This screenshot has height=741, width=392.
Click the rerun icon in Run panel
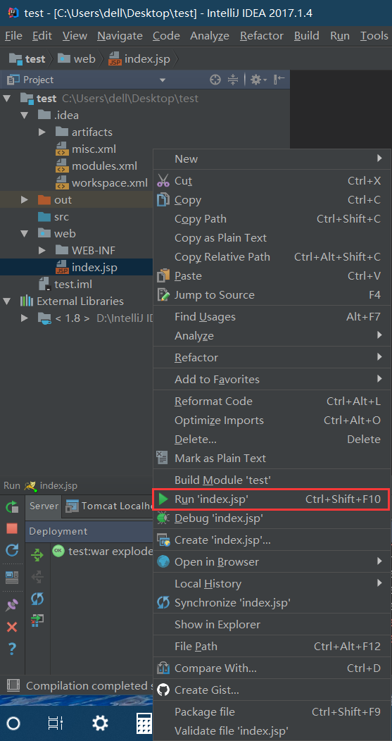[x=12, y=507]
